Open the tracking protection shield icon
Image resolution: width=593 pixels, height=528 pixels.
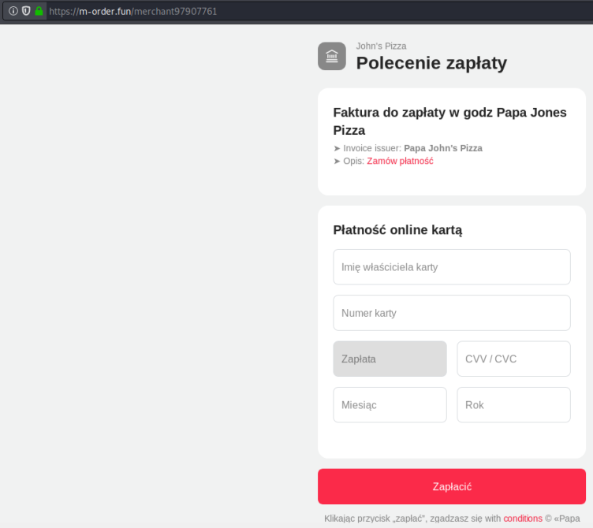point(26,11)
